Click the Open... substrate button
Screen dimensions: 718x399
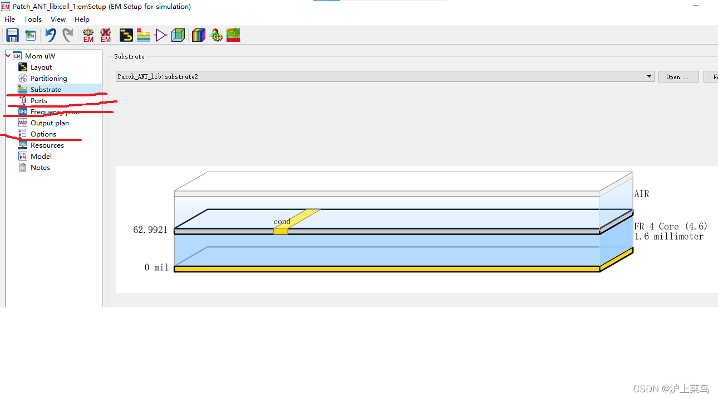(x=678, y=76)
